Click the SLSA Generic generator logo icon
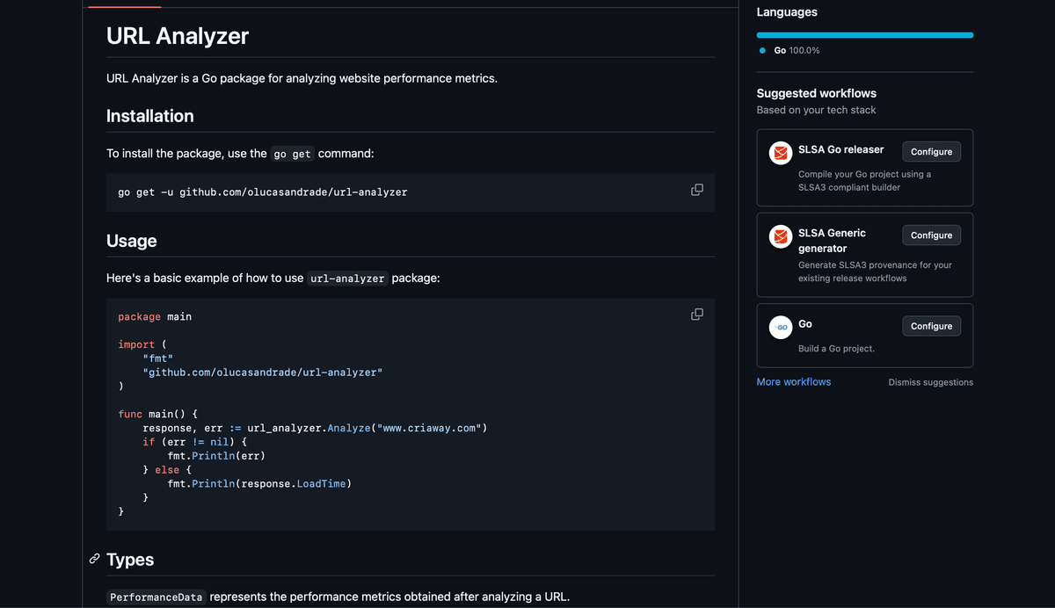1055x608 pixels. pyautogui.click(x=780, y=236)
